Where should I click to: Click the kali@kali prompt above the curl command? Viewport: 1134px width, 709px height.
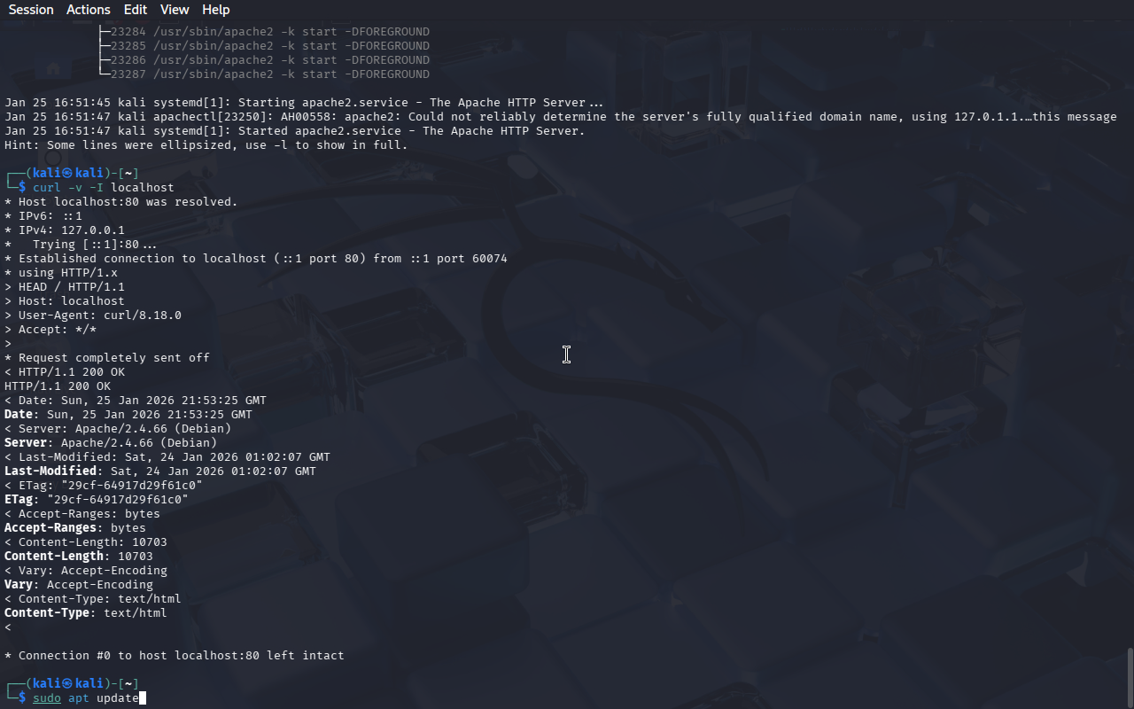click(72, 174)
